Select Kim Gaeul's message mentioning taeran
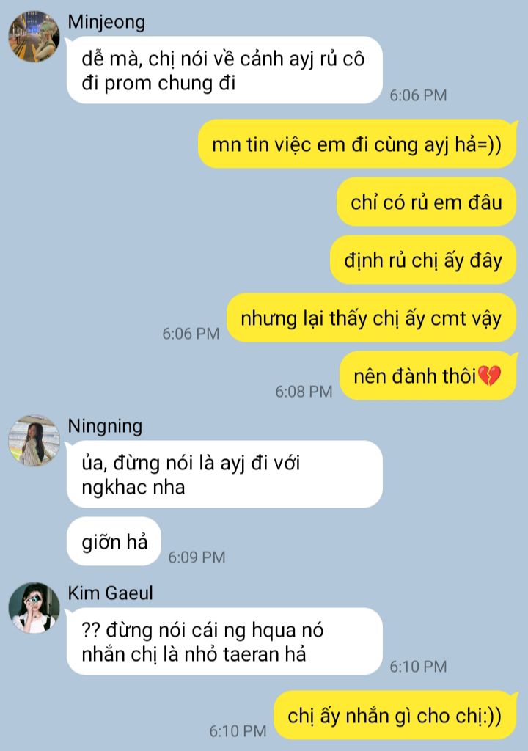Image resolution: width=528 pixels, height=751 pixels. [224, 641]
